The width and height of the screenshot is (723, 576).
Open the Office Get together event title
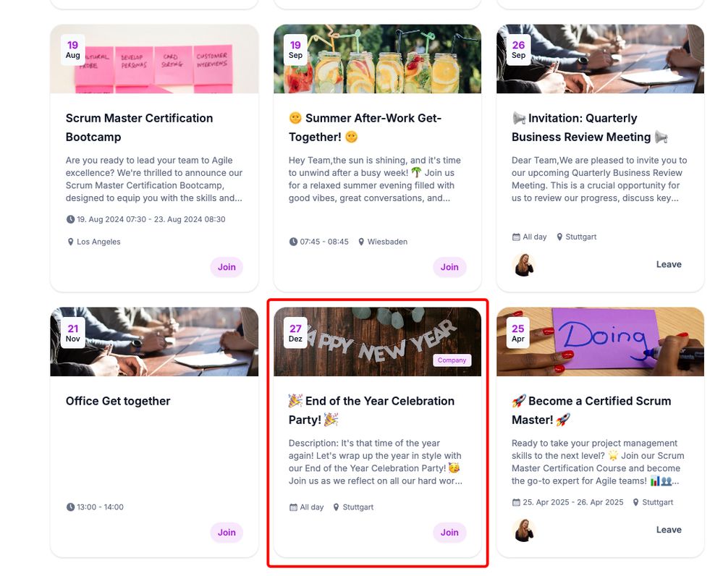point(118,401)
